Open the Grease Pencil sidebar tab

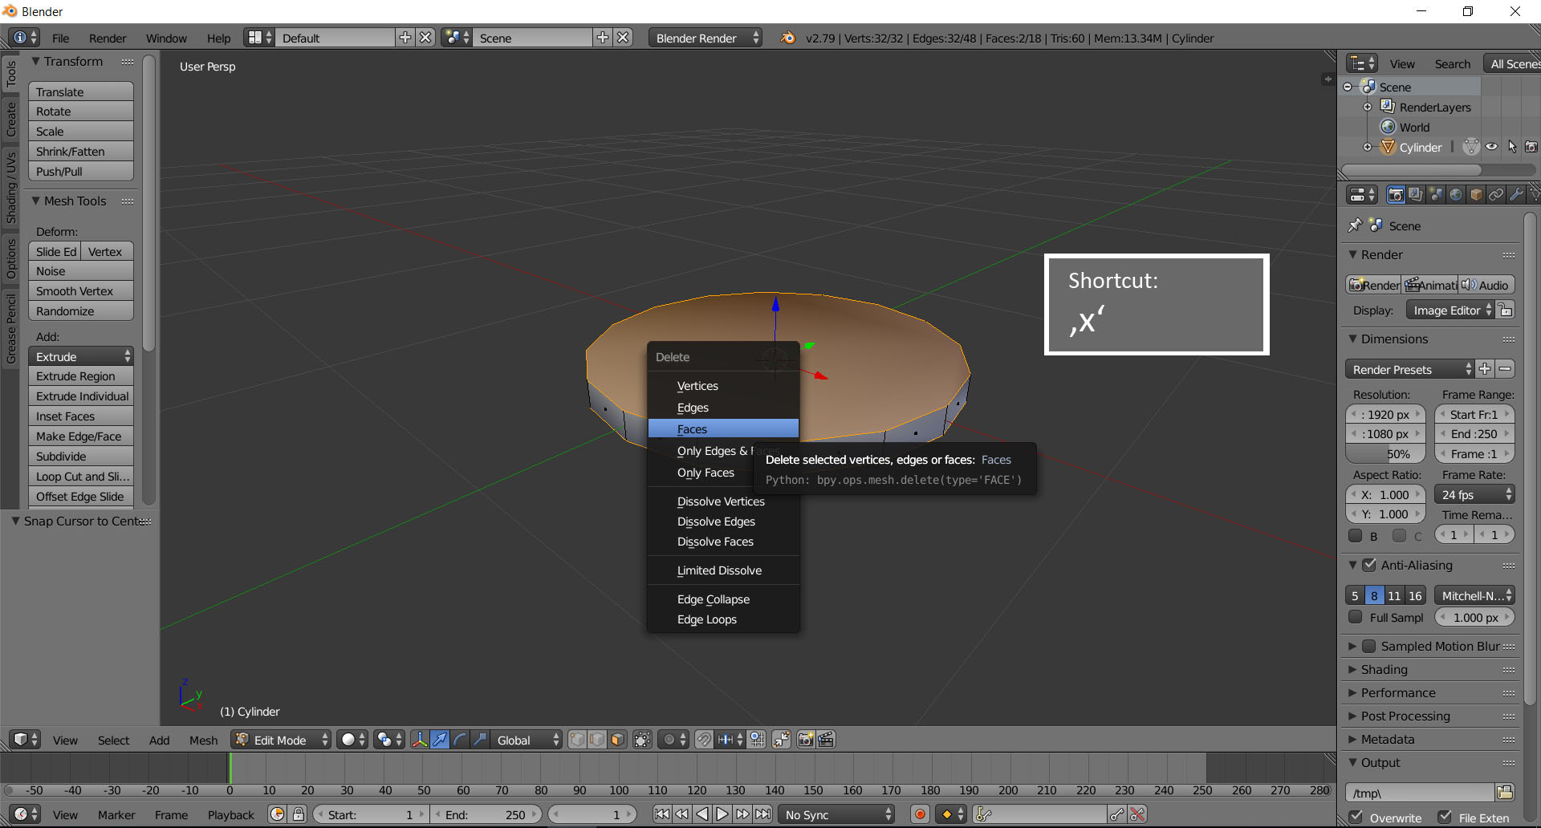click(x=11, y=328)
